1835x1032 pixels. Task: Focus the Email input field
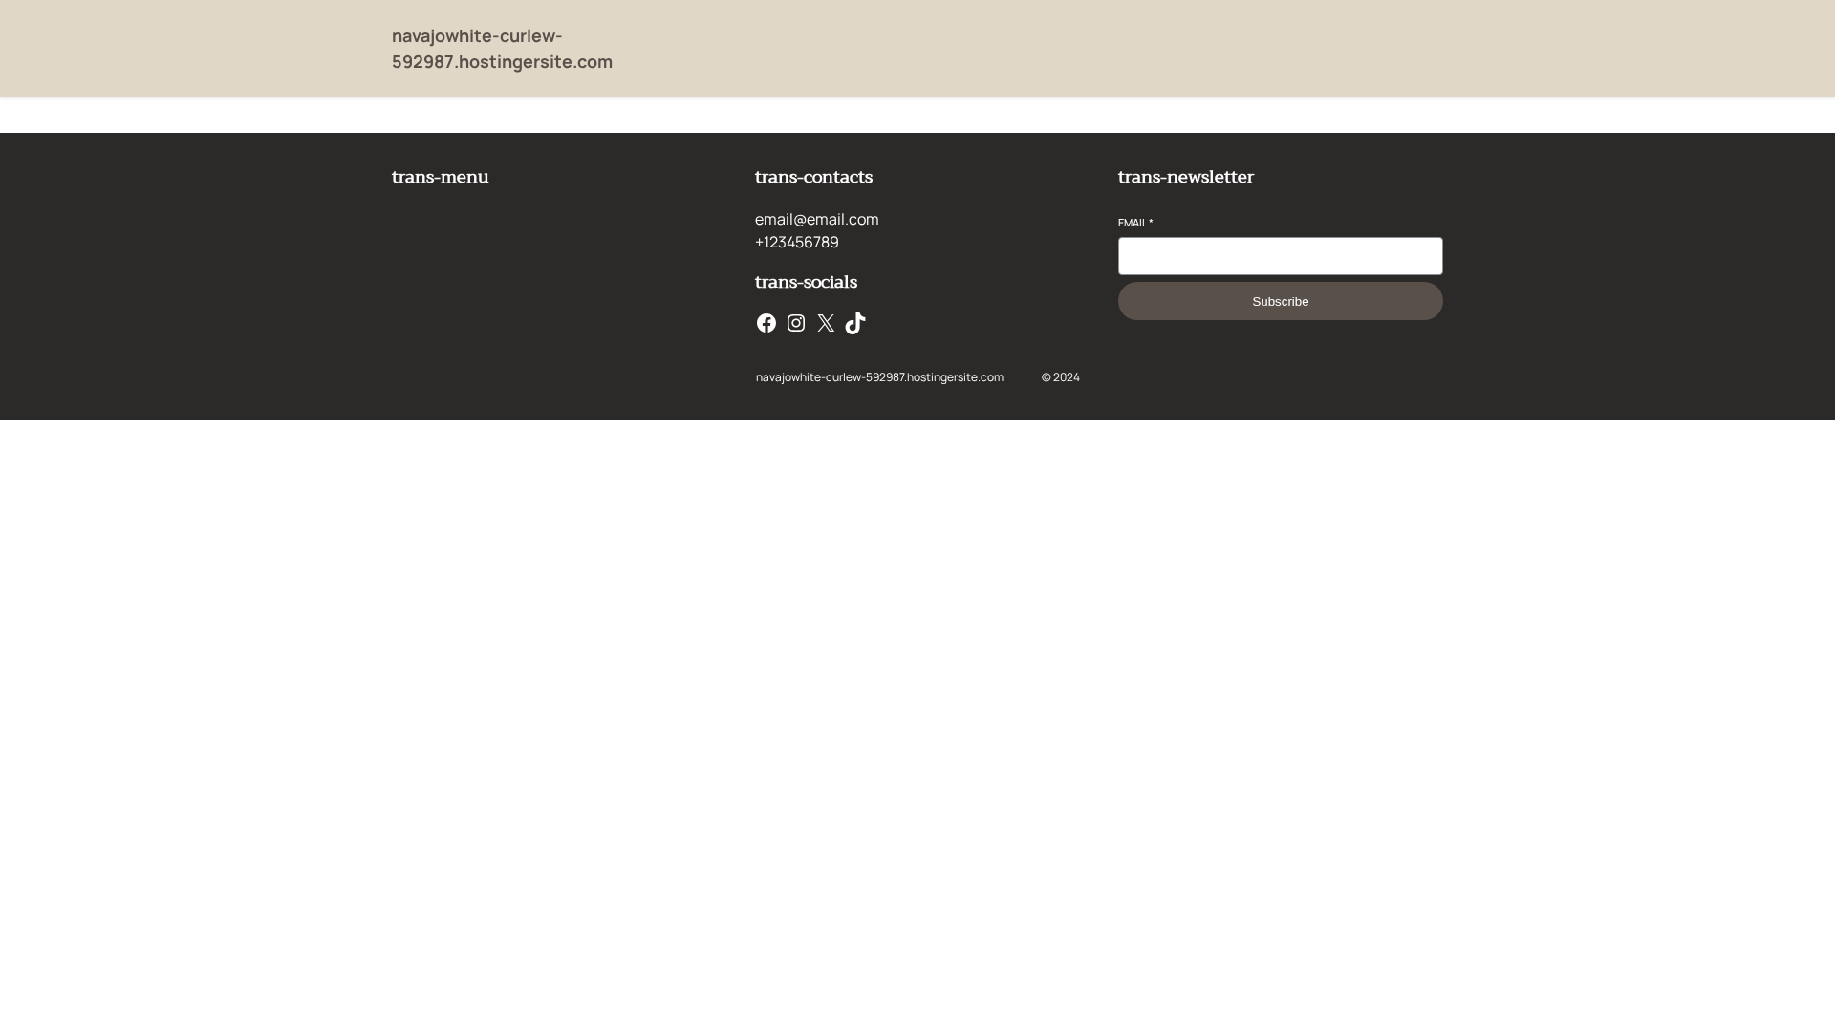[1280, 256]
